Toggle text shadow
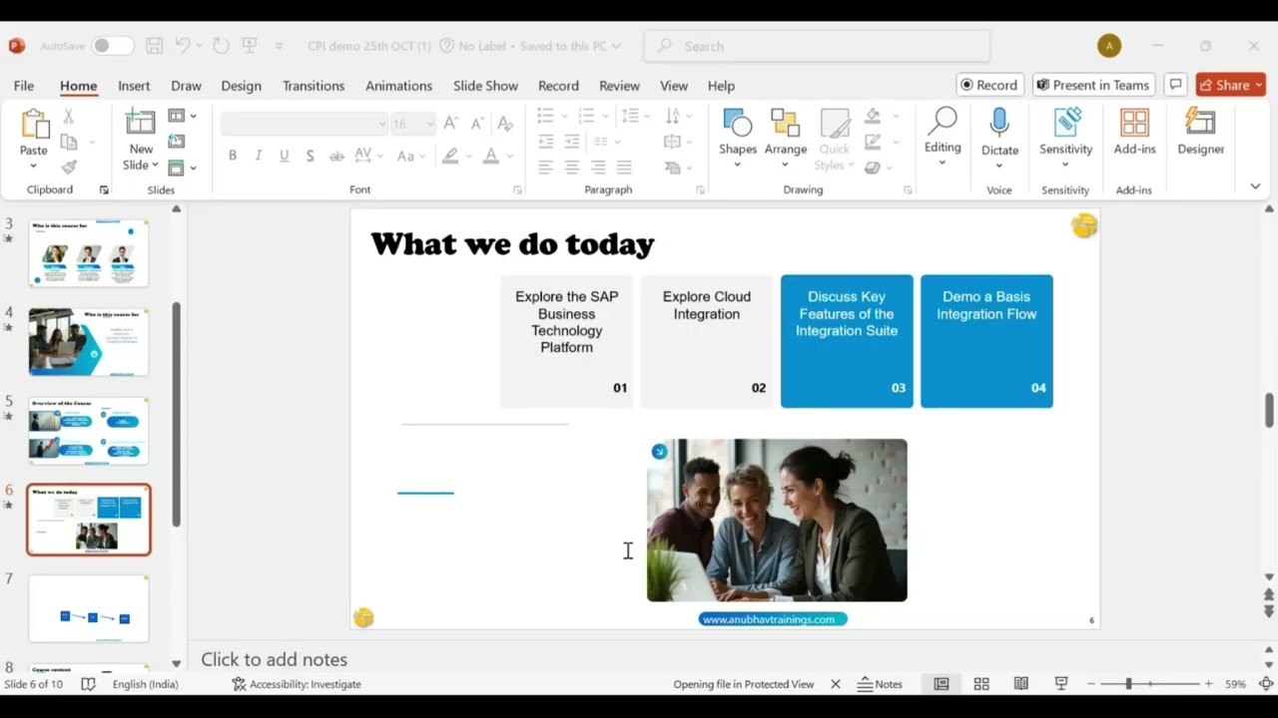The width and height of the screenshot is (1278, 718). (311, 156)
